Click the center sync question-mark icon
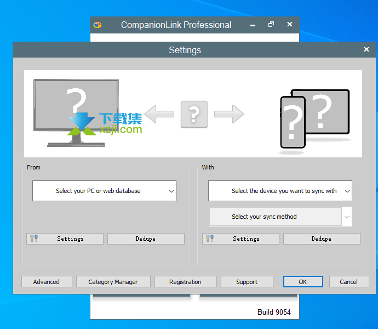This screenshot has height=329, width=378. tap(194, 114)
